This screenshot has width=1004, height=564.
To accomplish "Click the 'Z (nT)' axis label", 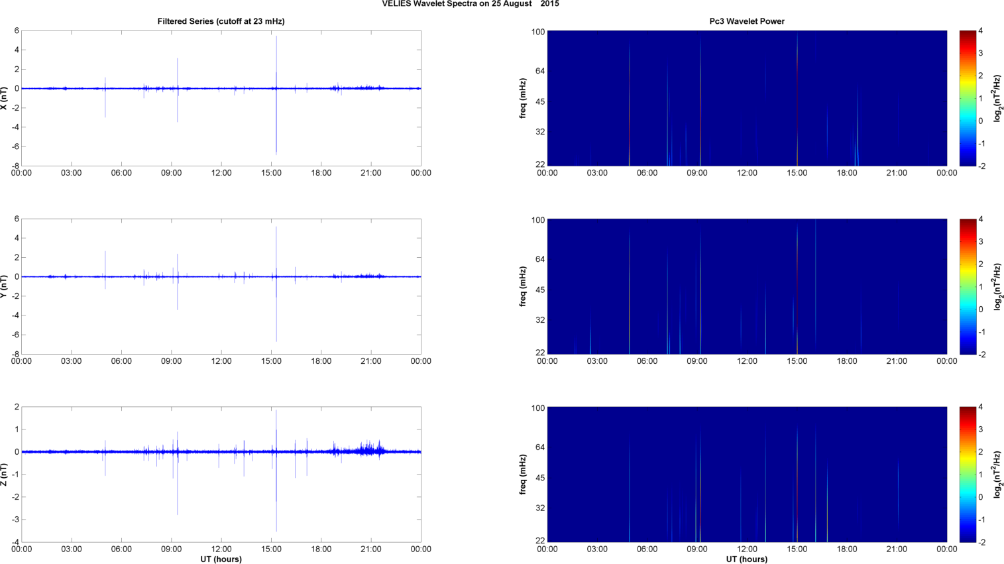I will [x=4, y=475].
